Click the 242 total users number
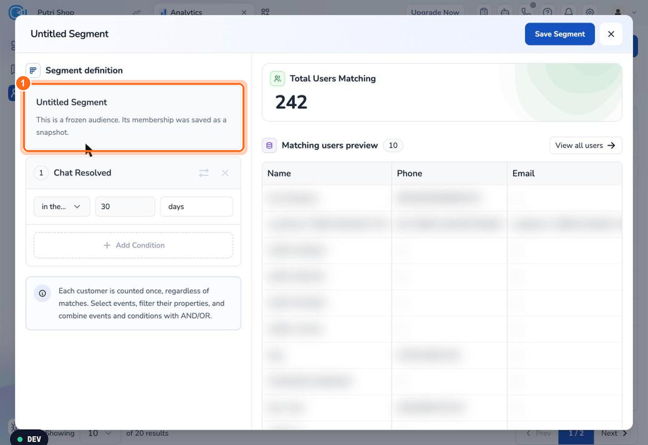648x445 pixels. [291, 102]
